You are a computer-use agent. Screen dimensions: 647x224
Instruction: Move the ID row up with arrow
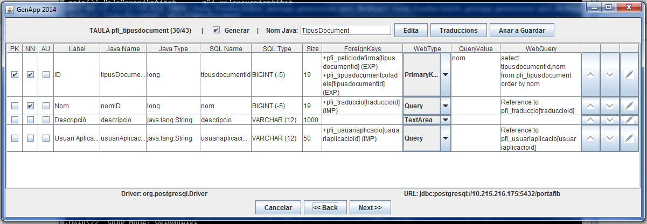(x=590, y=75)
